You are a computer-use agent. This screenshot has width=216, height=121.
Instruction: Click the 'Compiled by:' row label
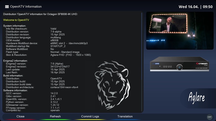13,110
